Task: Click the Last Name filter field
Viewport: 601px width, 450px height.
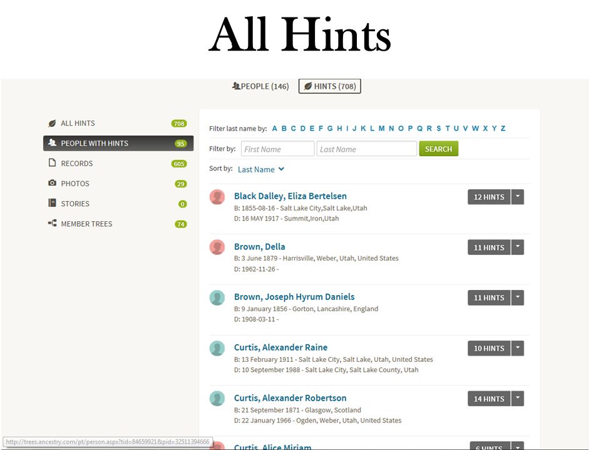Action: [x=366, y=149]
